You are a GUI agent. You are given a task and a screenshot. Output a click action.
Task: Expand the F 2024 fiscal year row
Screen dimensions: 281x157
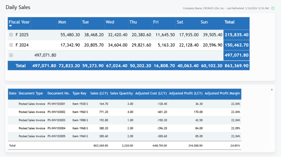[x=11, y=45]
